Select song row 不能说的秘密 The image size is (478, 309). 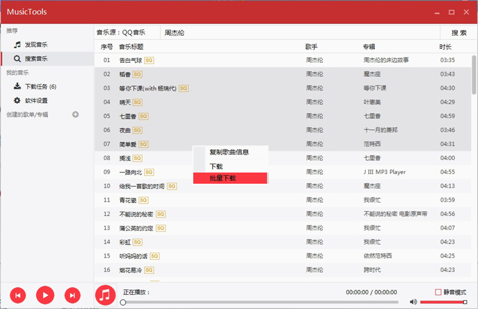coord(283,214)
